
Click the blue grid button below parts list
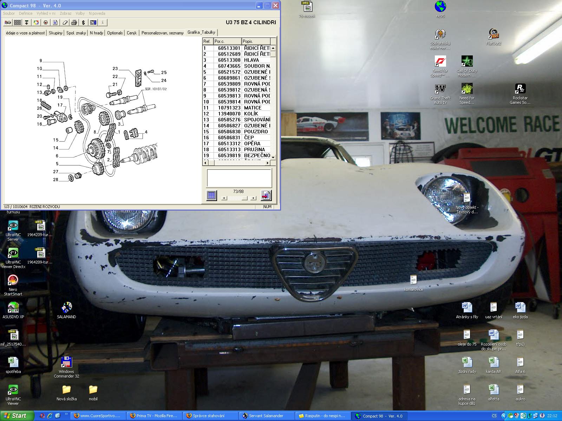(x=211, y=195)
